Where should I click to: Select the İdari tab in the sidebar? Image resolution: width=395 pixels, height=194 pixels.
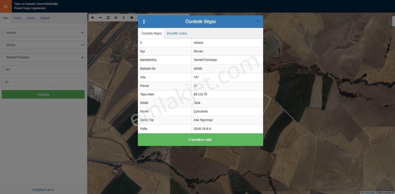[x=6, y=18]
